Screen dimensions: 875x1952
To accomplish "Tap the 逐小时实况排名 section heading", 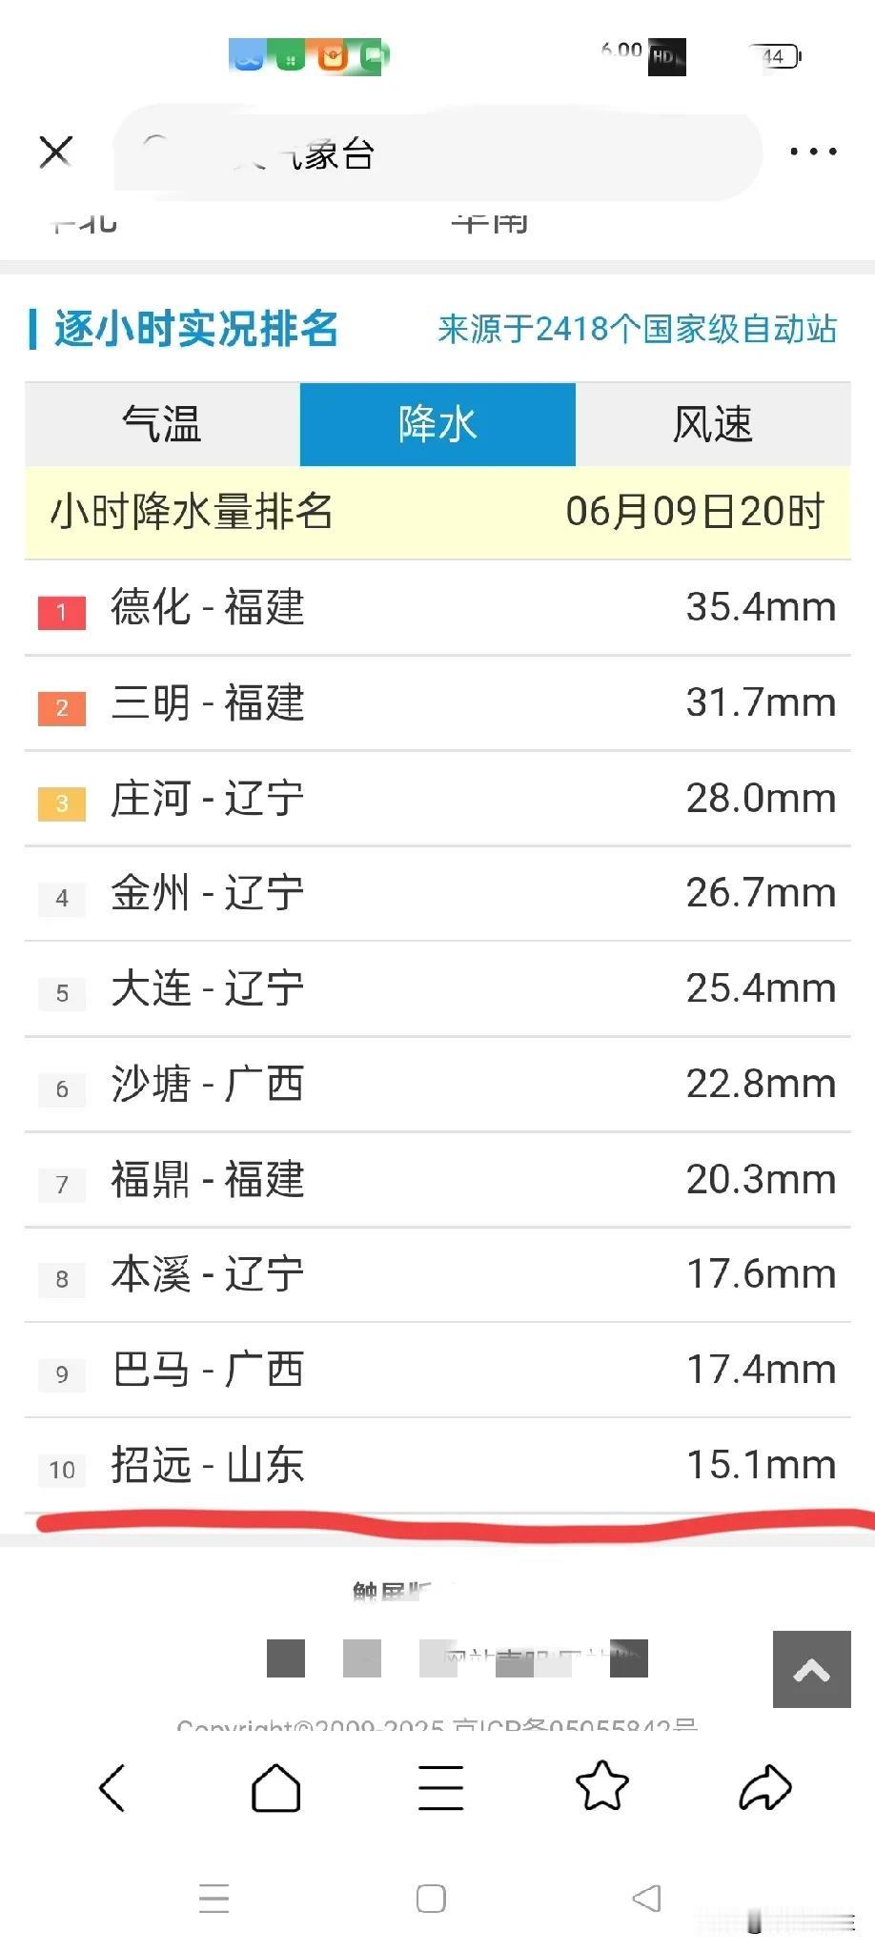I will click(196, 329).
